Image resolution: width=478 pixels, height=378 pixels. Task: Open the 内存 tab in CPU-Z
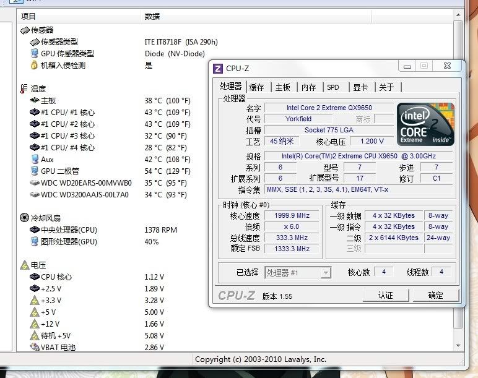pyautogui.click(x=308, y=87)
